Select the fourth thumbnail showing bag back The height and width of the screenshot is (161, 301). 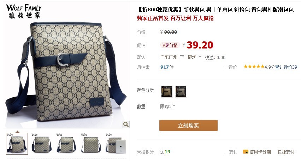point(91,144)
